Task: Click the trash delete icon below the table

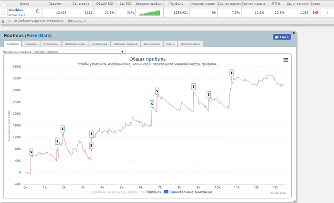Action: 3,21
